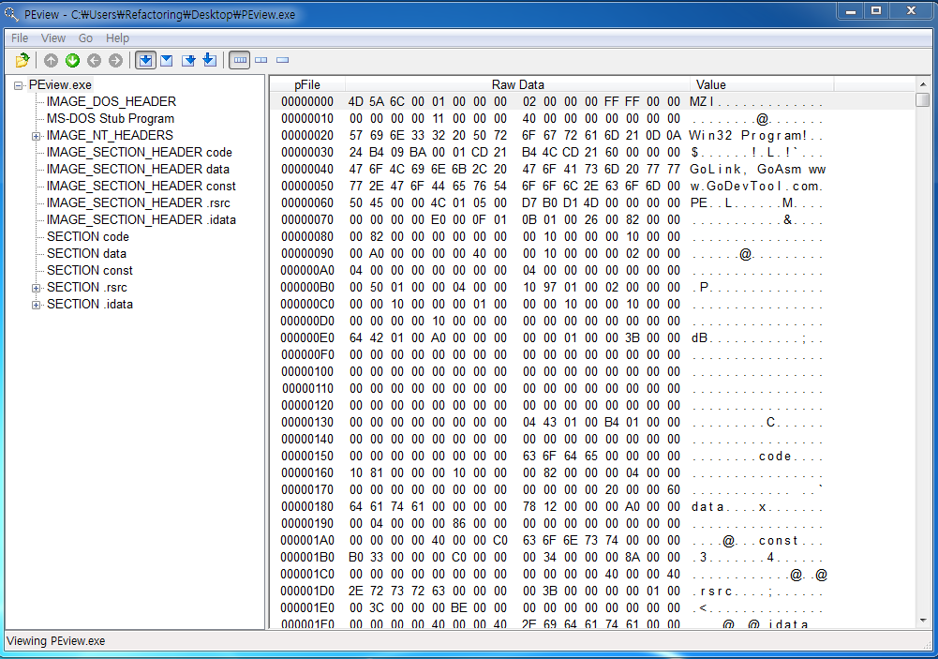Click offset 00000130 row address

pos(307,422)
